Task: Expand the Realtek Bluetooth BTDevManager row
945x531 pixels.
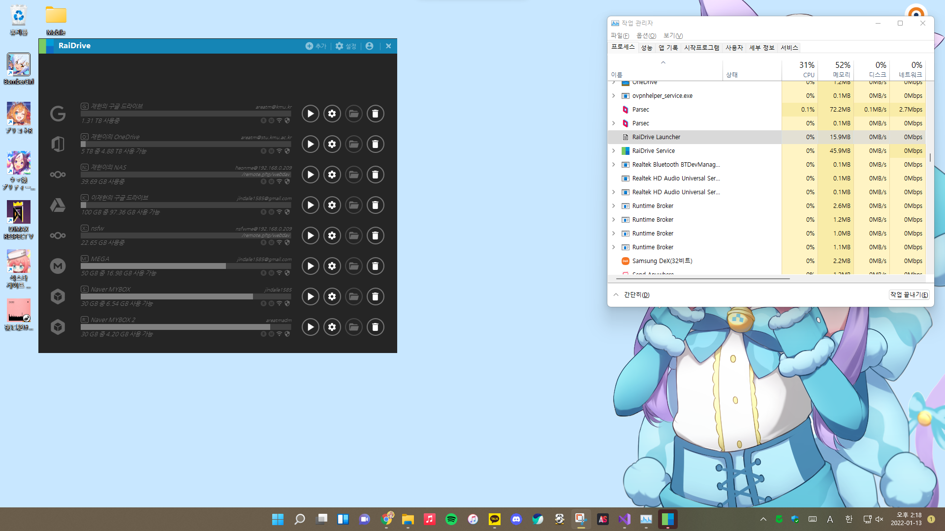Action: [x=614, y=165]
